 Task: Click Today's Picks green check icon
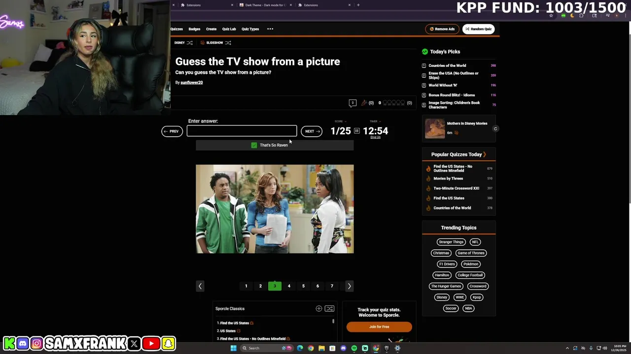[425, 52]
